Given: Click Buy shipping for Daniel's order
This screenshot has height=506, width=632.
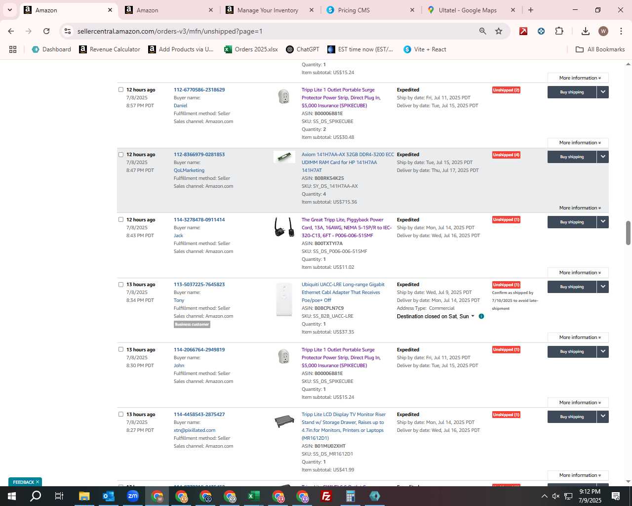Looking at the screenshot, I should click(572, 92).
